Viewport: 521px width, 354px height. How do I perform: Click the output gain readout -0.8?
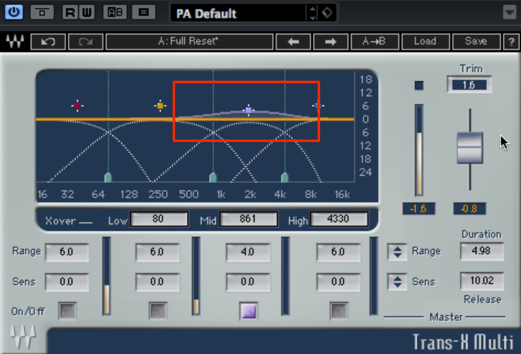tap(470, 209)
